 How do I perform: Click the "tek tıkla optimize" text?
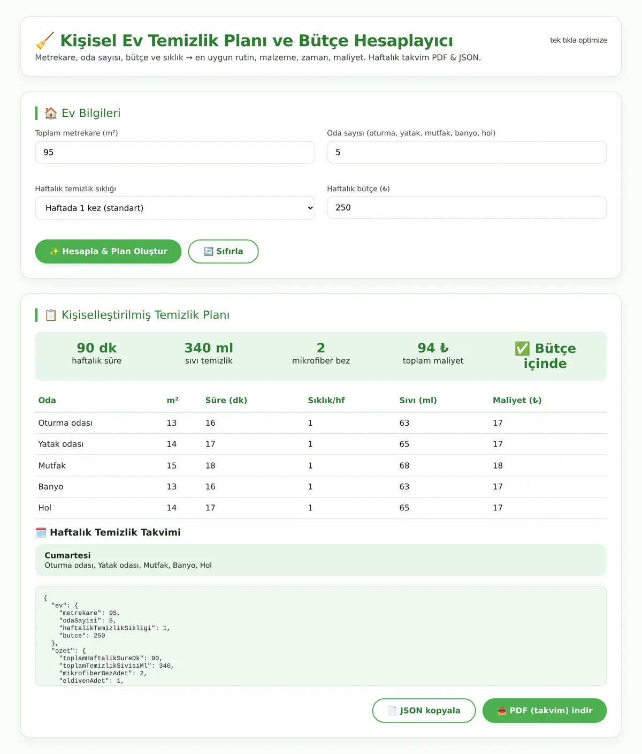tap(578, 40)
